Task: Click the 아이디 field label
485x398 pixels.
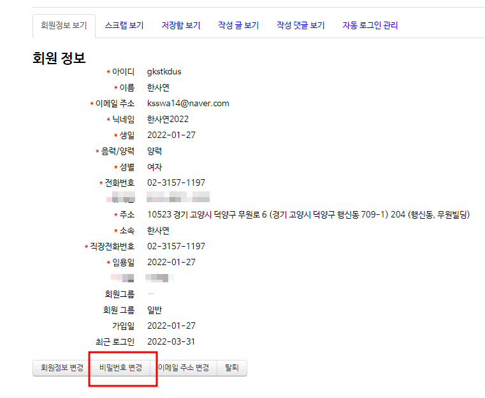Action: click(123, 72)
